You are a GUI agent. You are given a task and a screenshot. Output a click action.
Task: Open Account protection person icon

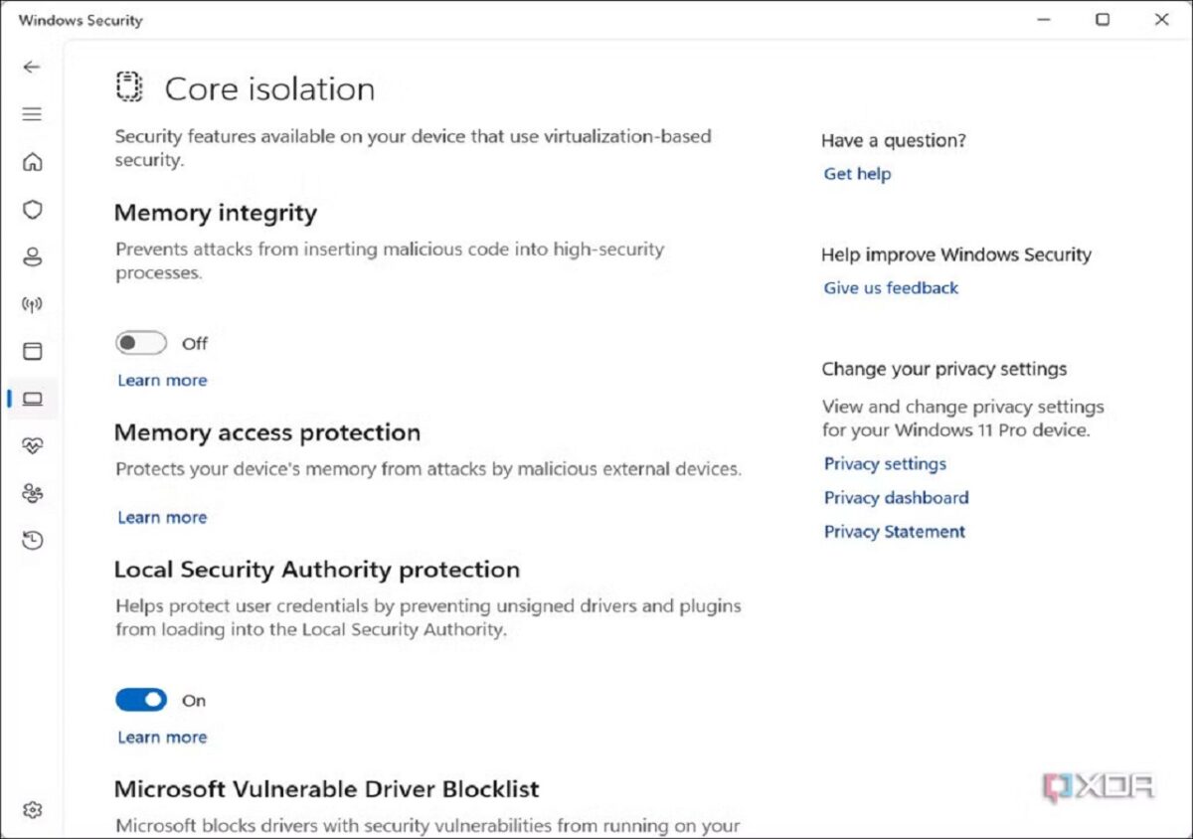[33, 257]
